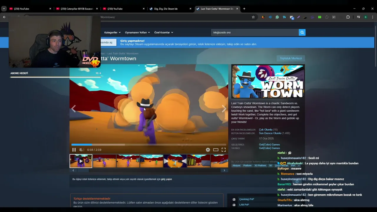Click the thumbnail strip left scroll arrow
The image size is (377, 212).
tap(73, 170)
